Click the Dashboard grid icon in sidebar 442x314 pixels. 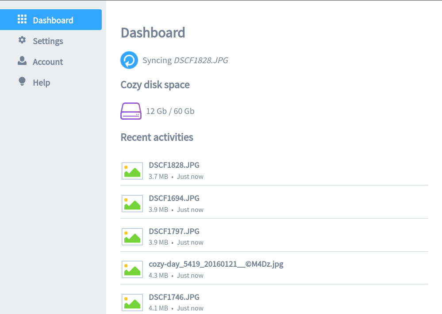22,19
